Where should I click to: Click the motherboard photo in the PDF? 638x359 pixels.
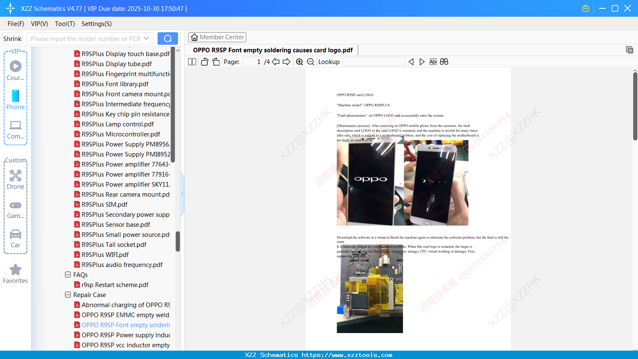pyautogui.click(x=370, y=289)
